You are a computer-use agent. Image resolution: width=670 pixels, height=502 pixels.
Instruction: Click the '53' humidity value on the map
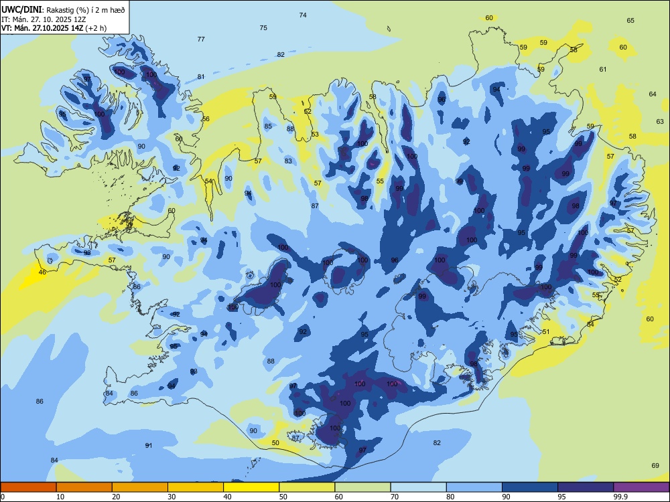click(x=315, y=135)
